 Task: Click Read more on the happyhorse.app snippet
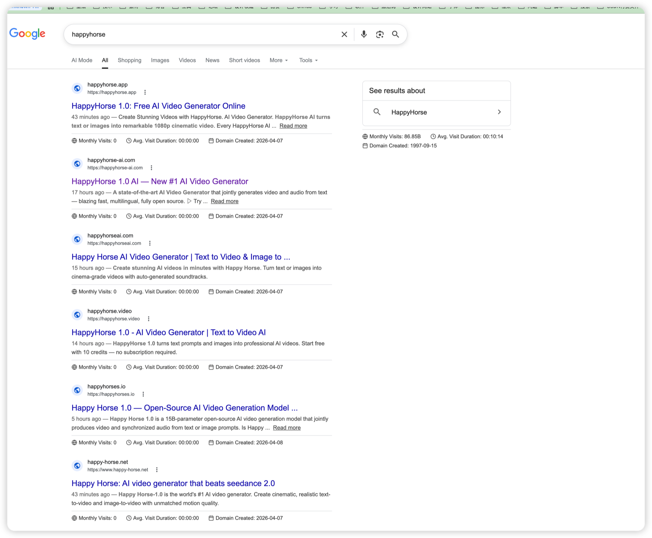click(x=293, y=126)
